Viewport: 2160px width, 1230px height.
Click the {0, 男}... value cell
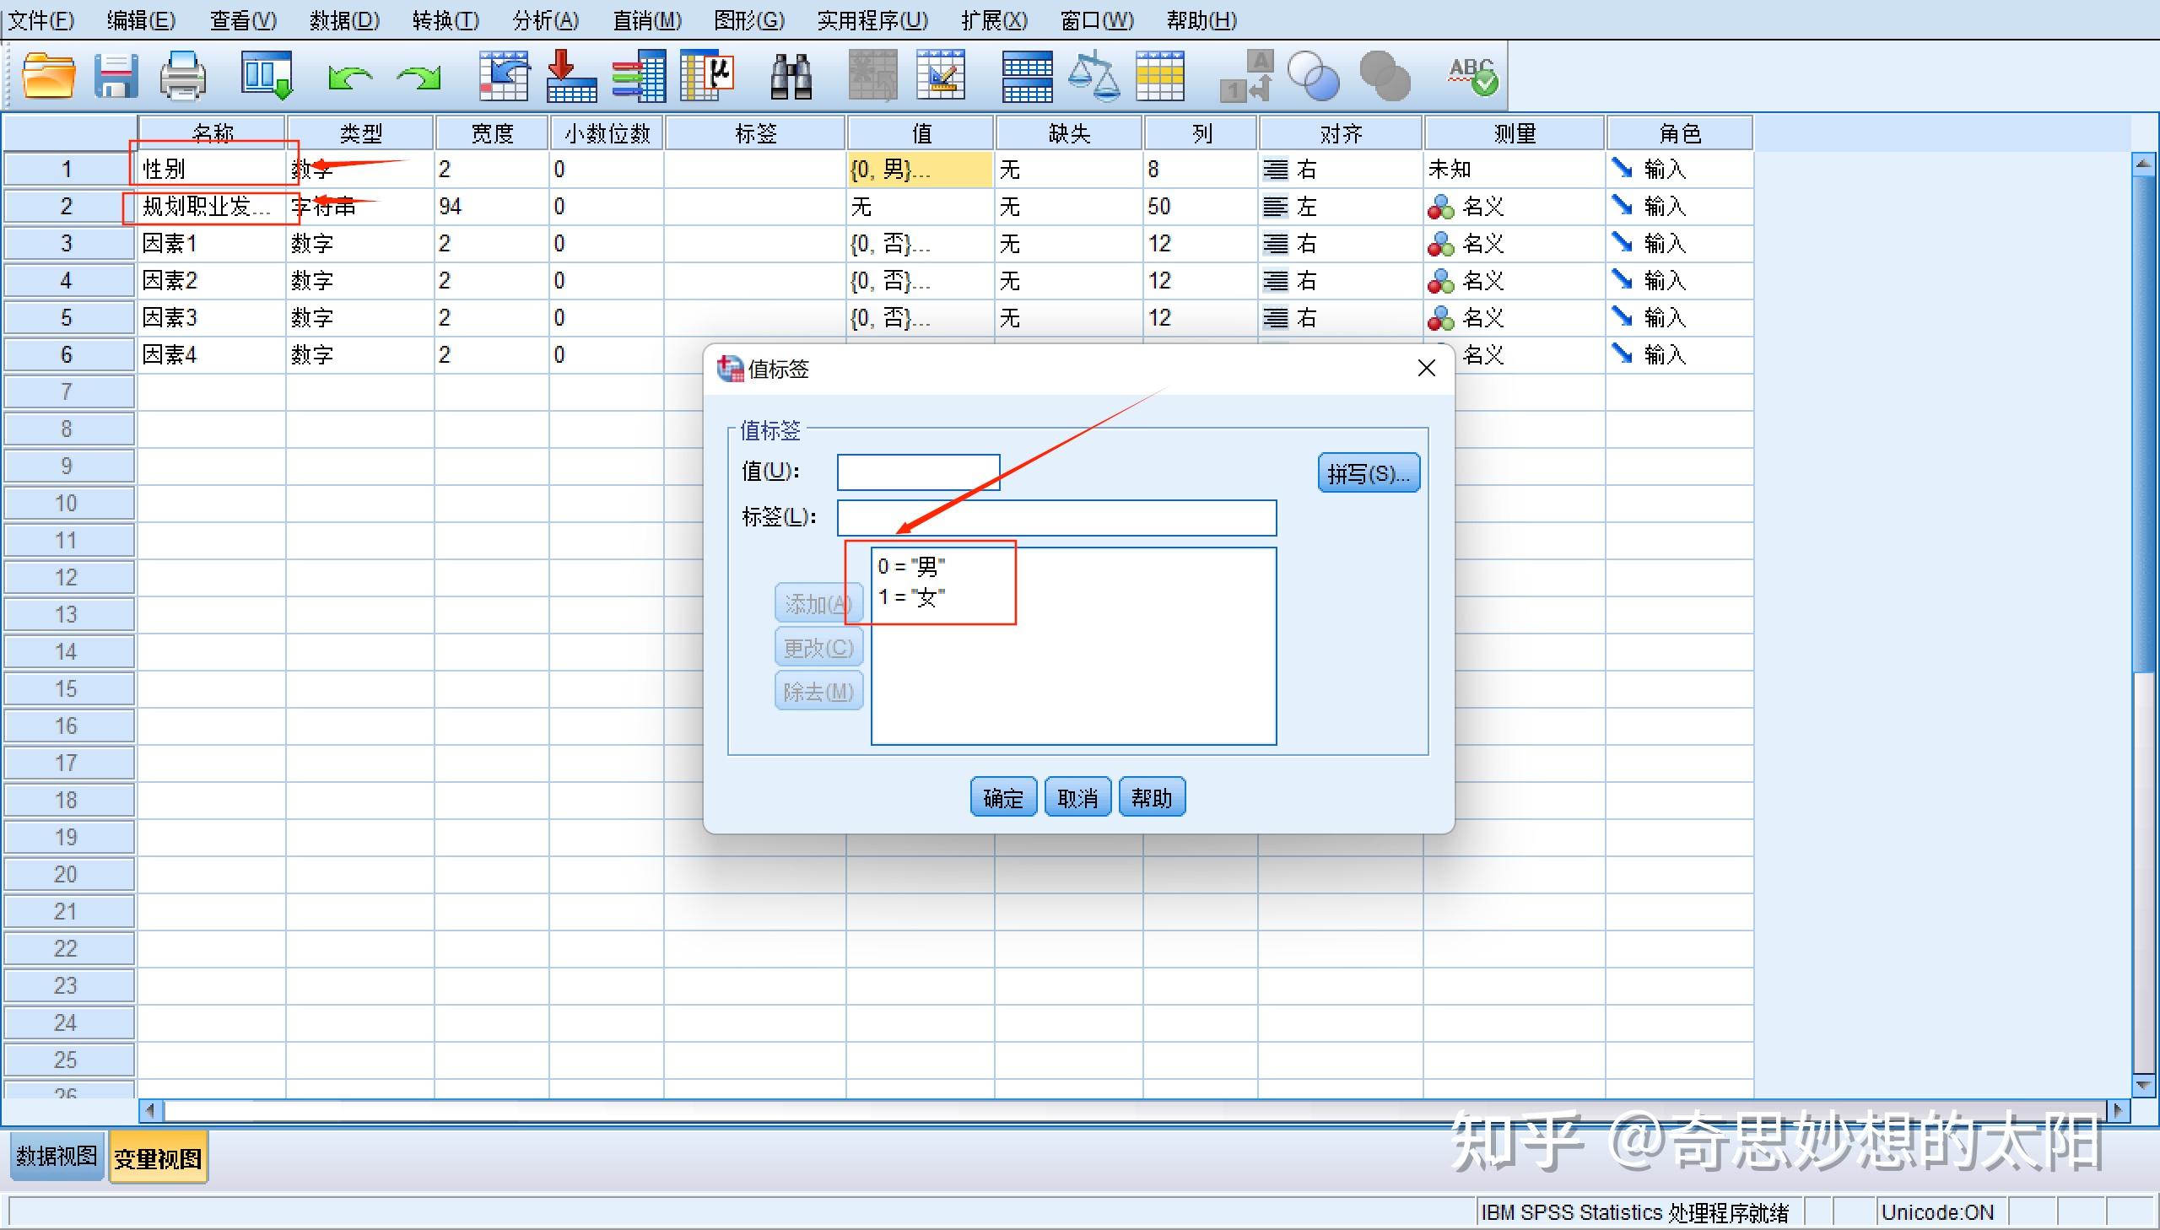tap(920, 169)
